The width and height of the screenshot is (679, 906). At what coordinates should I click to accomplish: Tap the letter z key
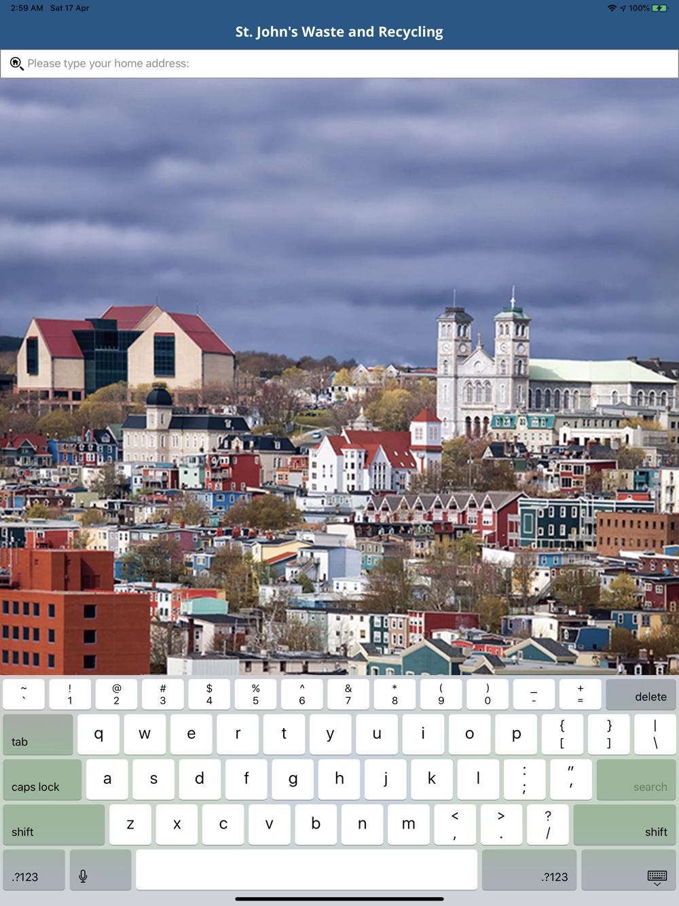[130, 825]
